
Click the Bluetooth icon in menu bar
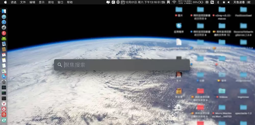[218, 2]
